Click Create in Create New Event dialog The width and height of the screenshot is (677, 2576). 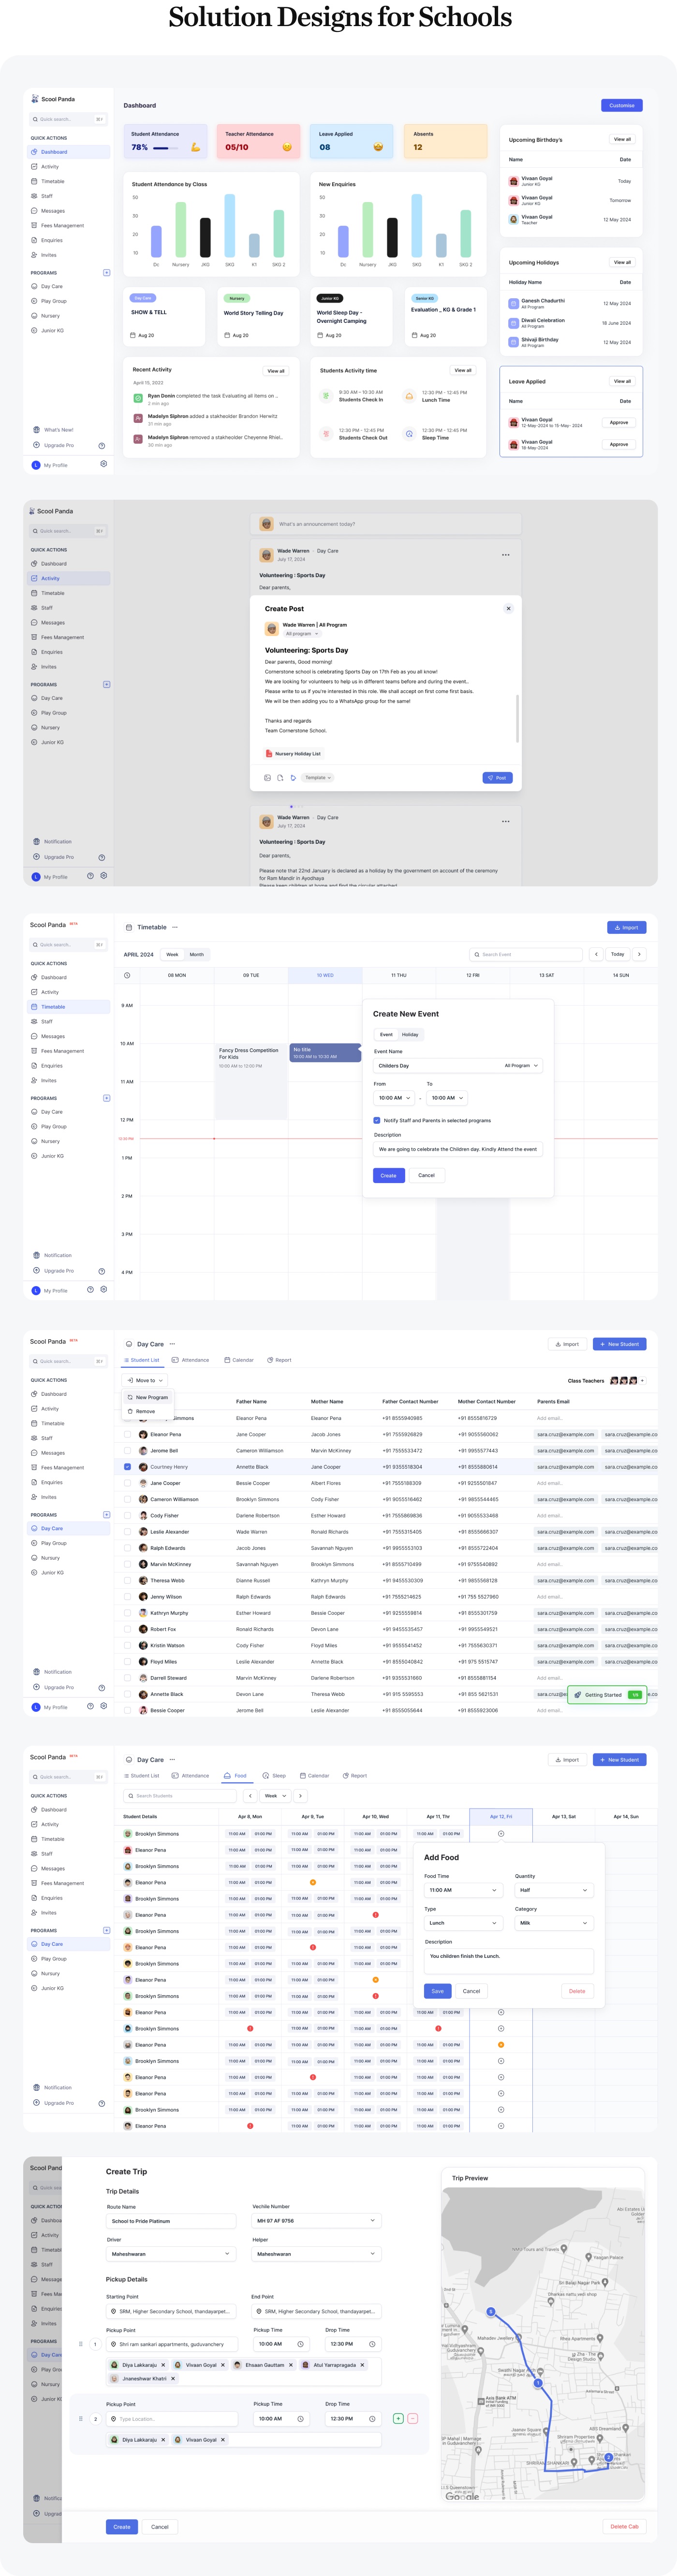coord(388,1175)
